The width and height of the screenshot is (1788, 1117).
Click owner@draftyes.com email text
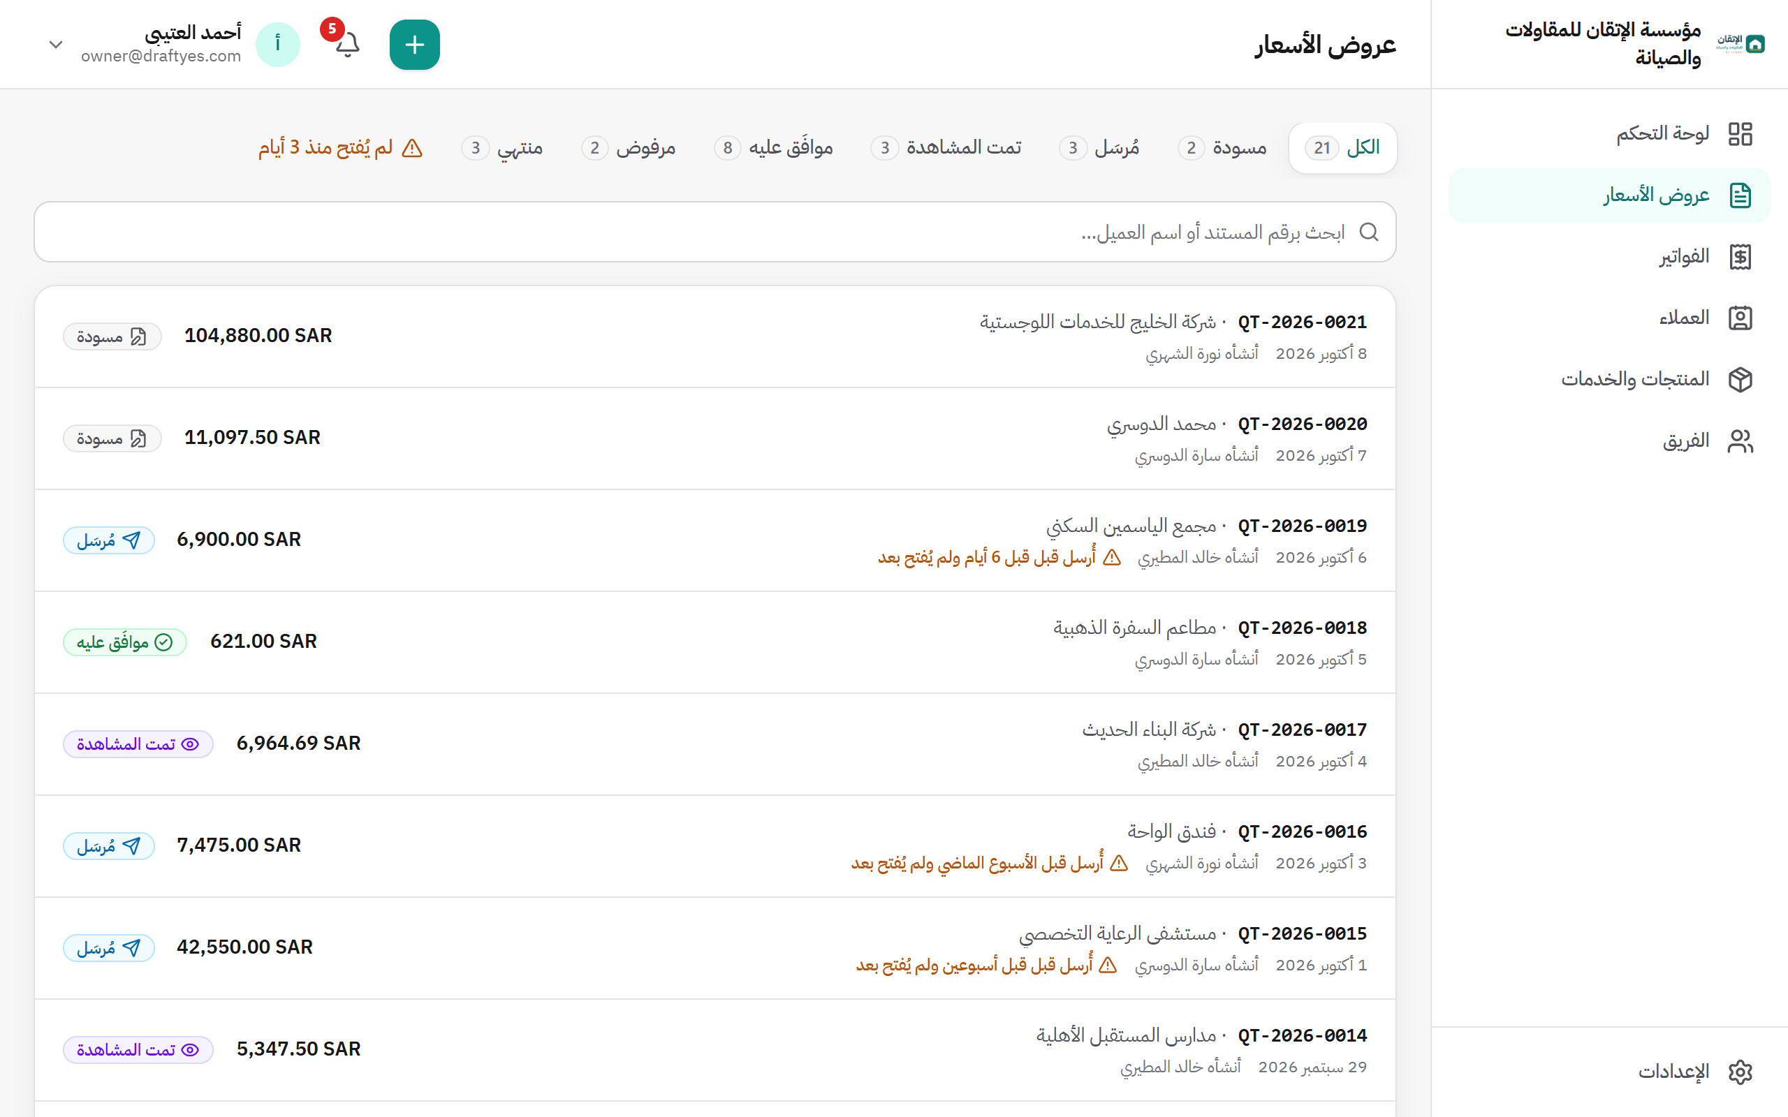click(x=161, y=56)
